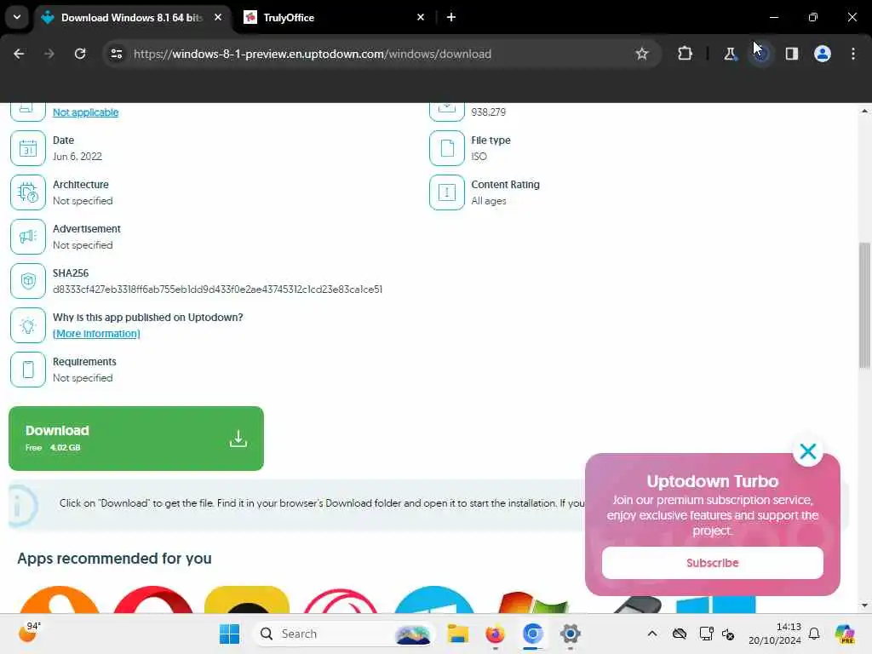Open the Chrome profile avatar
The width and height of the screenshot is (872, 654).
click(822, 54)
